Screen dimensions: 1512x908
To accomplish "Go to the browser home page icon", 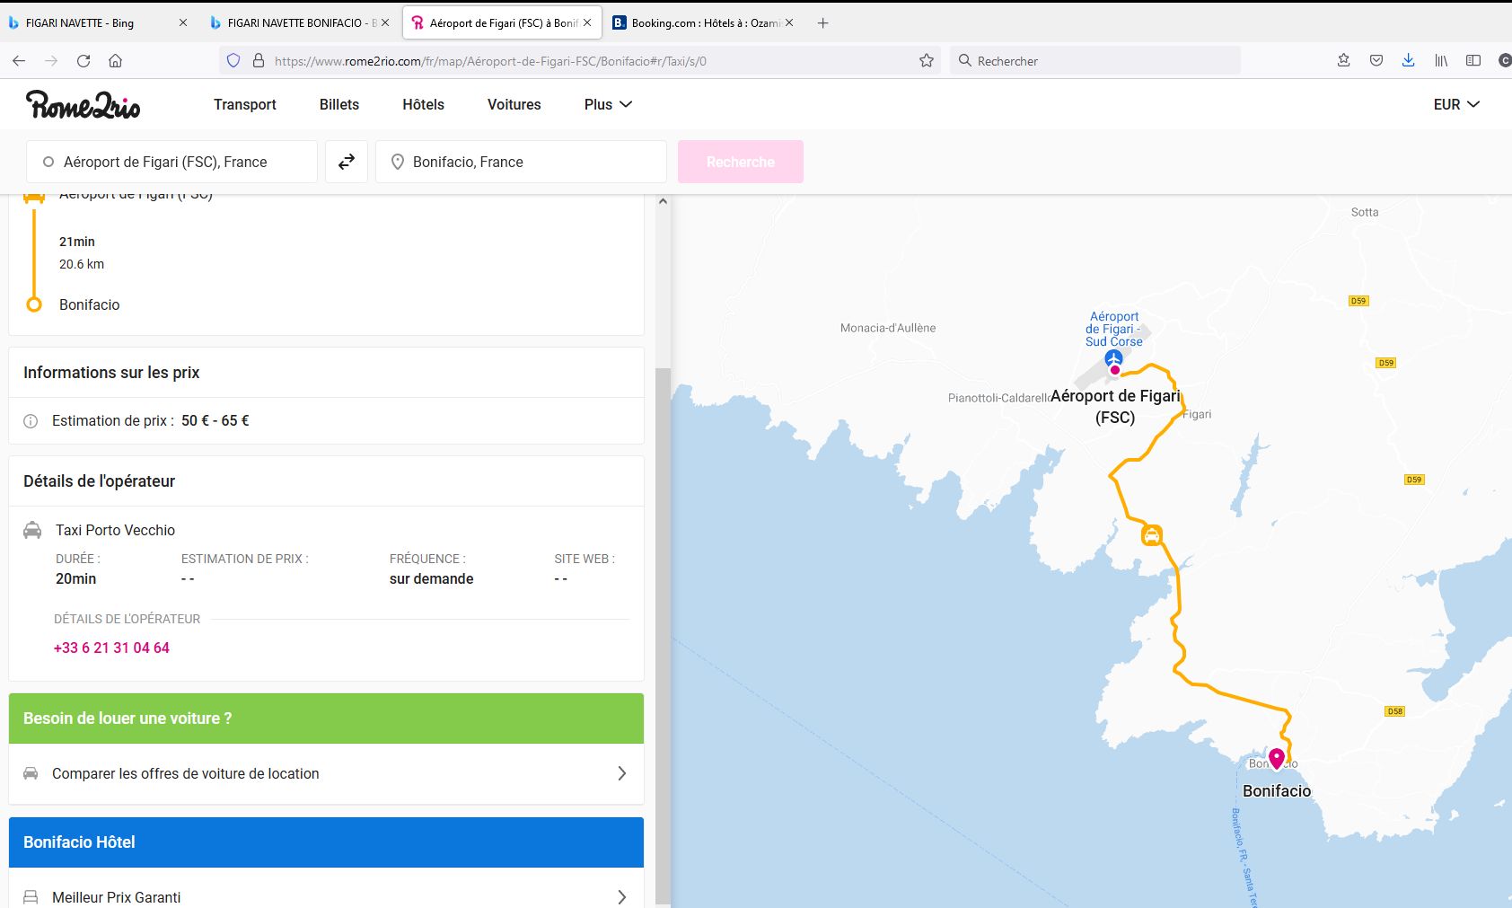I will point(115,61).
